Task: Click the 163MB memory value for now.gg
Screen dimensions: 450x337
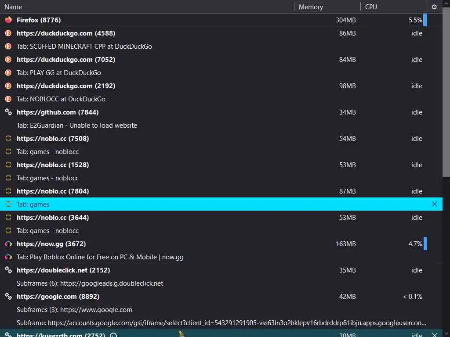Action: coord(345,244)
